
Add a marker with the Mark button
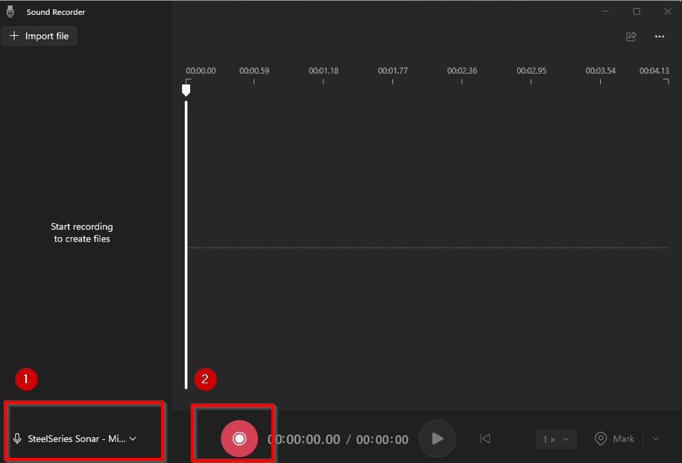point(615,438)
